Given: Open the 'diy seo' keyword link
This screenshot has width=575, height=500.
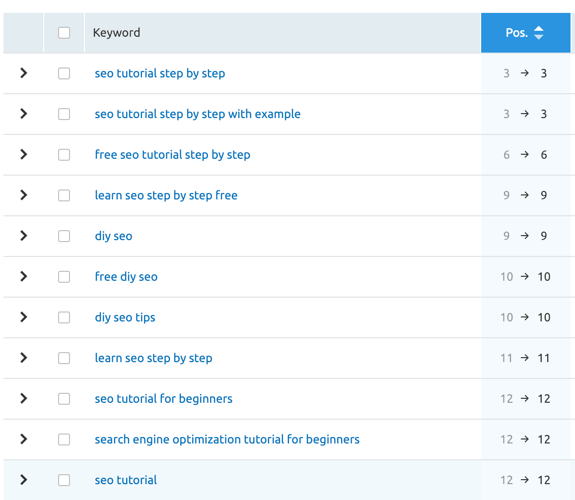Looking at the screenshot, I should pyautogui.click(x=113, y=236).
